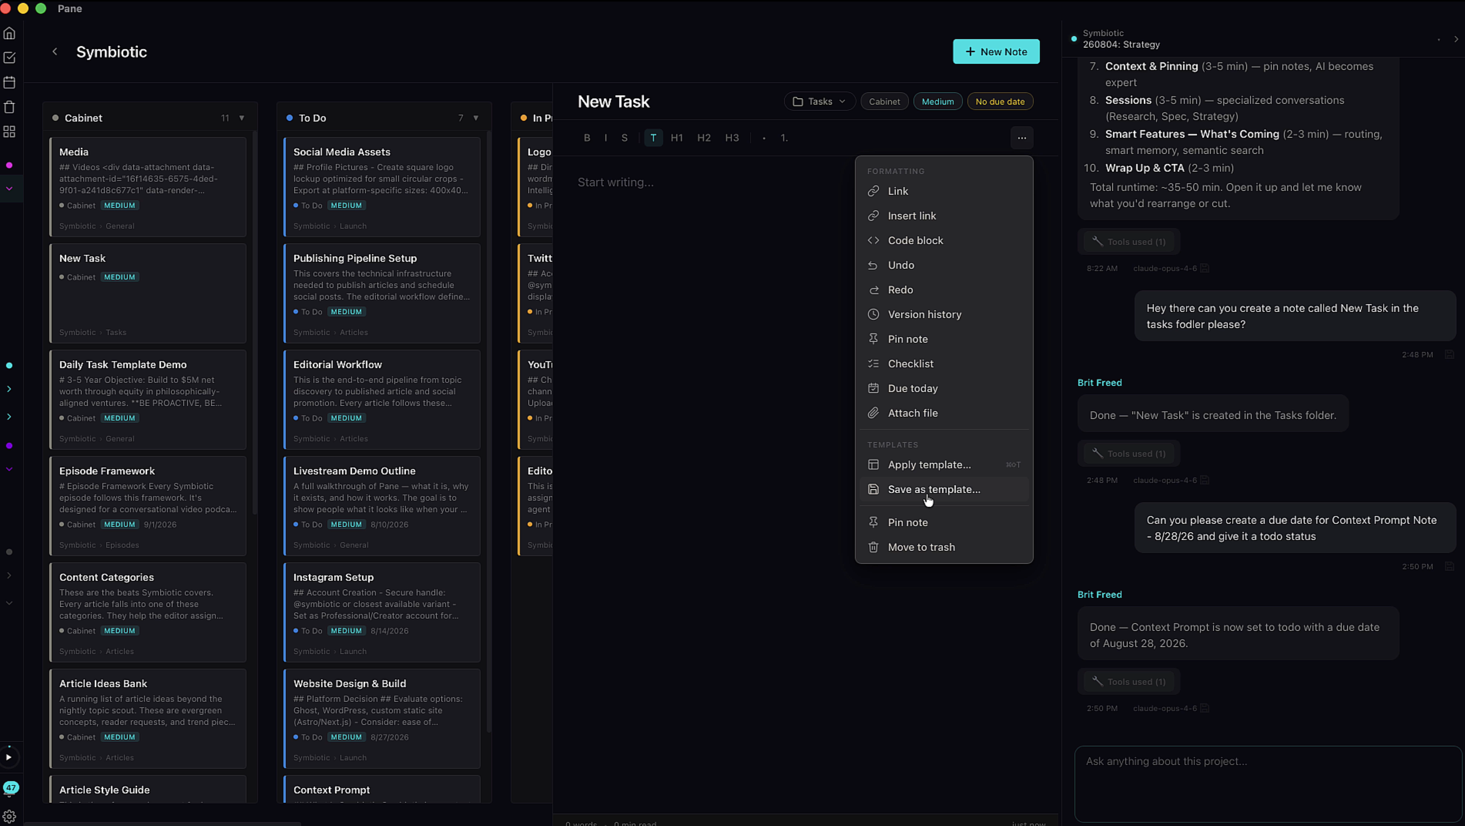Click Start writing editor area
The image size is (1465, 826).
[x=615, y=182]
